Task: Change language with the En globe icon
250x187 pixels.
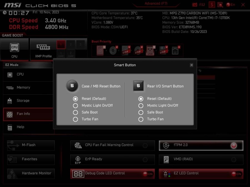Action: [x=231, y=5]
